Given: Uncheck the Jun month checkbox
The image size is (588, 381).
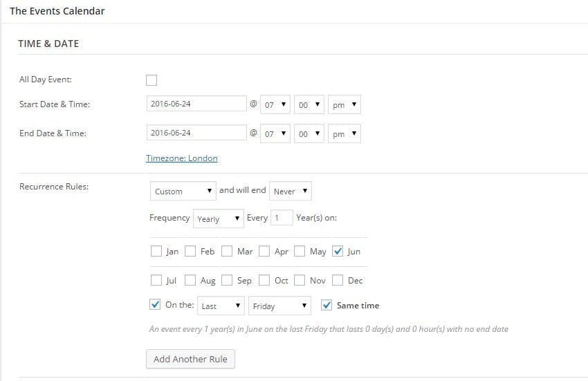Looking at the screenshot, I should click(x=338, y=252).
